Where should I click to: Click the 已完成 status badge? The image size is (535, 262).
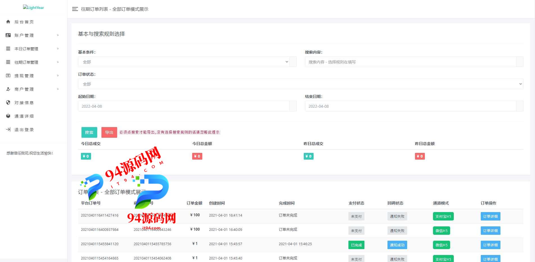tap(356, 245)
